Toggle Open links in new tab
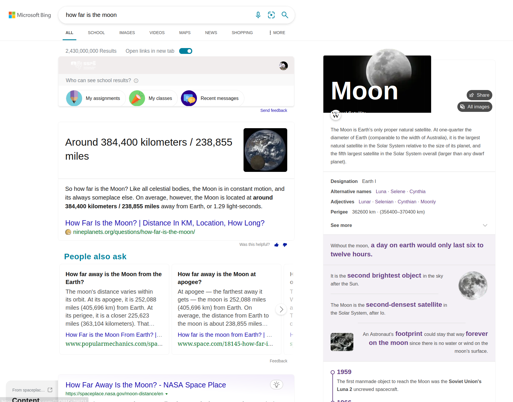 pyautogui.click(x=186, y=51)
